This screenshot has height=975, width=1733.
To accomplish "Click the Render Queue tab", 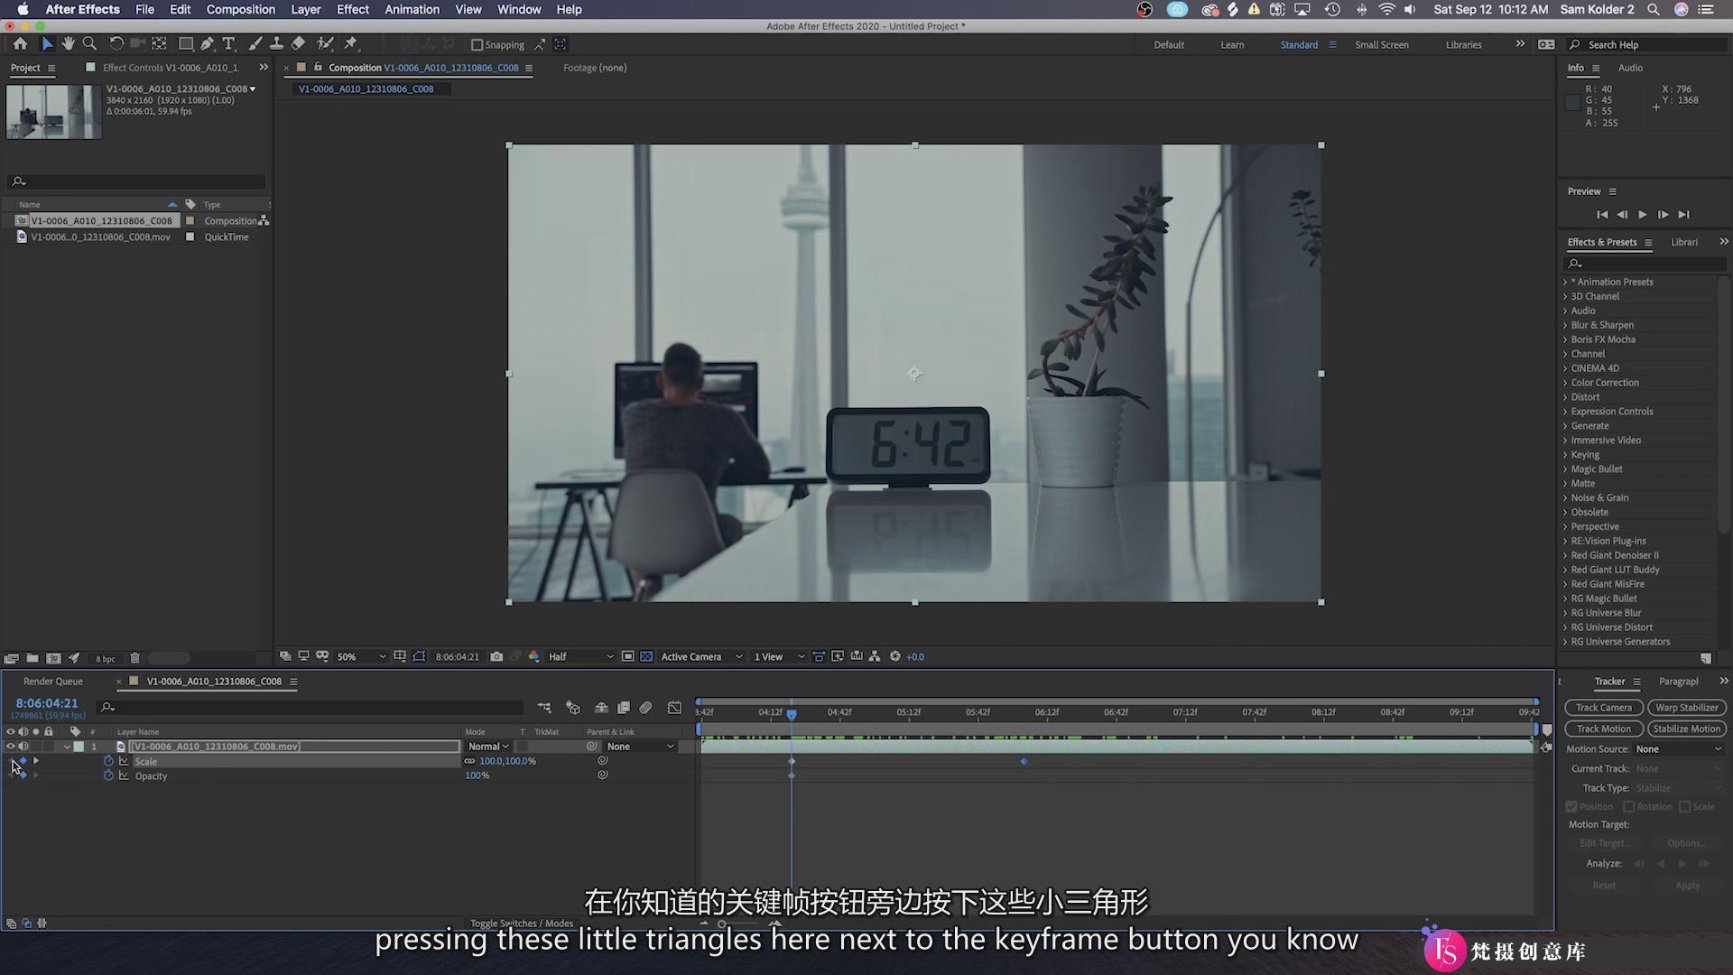I will tap(51, 680).
